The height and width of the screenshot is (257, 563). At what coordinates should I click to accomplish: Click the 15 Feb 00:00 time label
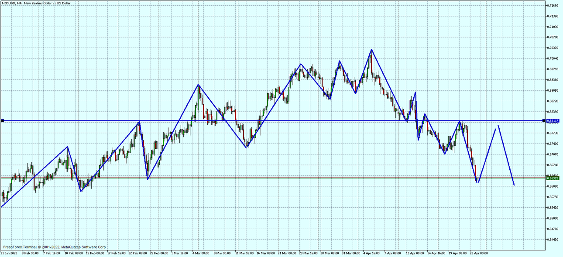95,253
